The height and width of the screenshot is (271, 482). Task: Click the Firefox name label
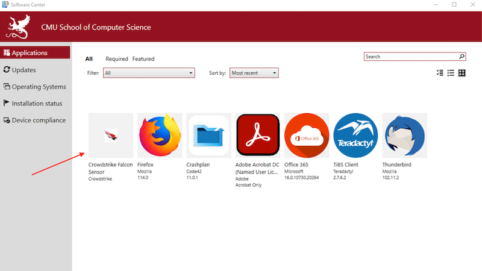[x=145, y=164]
